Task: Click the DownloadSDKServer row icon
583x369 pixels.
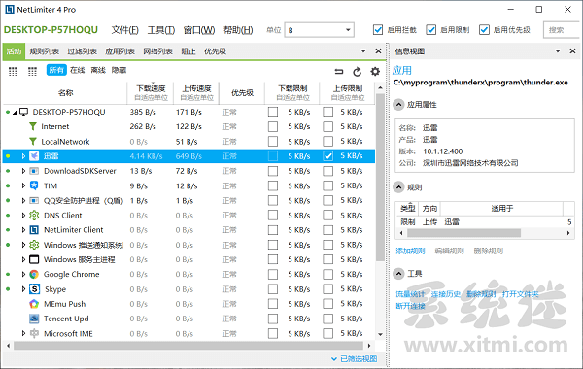Action: click(34, 171)
